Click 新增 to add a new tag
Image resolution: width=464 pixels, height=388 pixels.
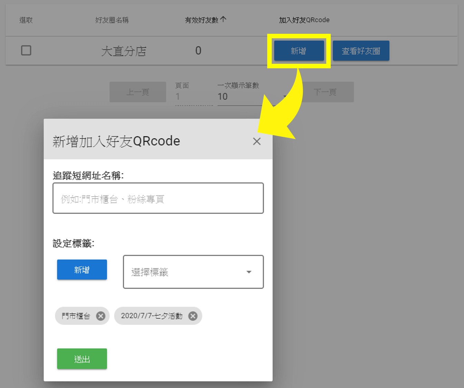[82, 269]
